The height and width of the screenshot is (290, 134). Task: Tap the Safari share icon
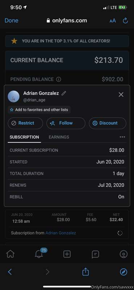[85, 272]
